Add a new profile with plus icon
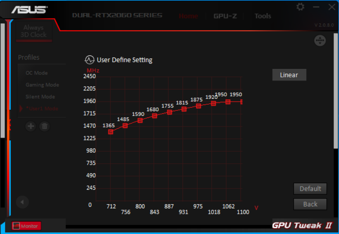The height and width of the screenshot is (234, 339). [31, 126]
